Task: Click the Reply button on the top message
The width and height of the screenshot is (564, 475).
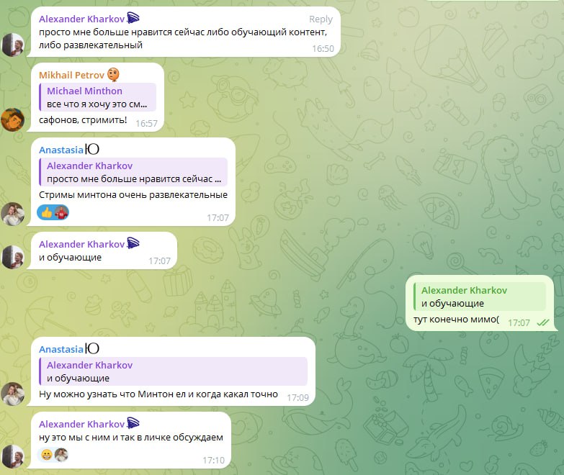Action: [x=321, y=19]
